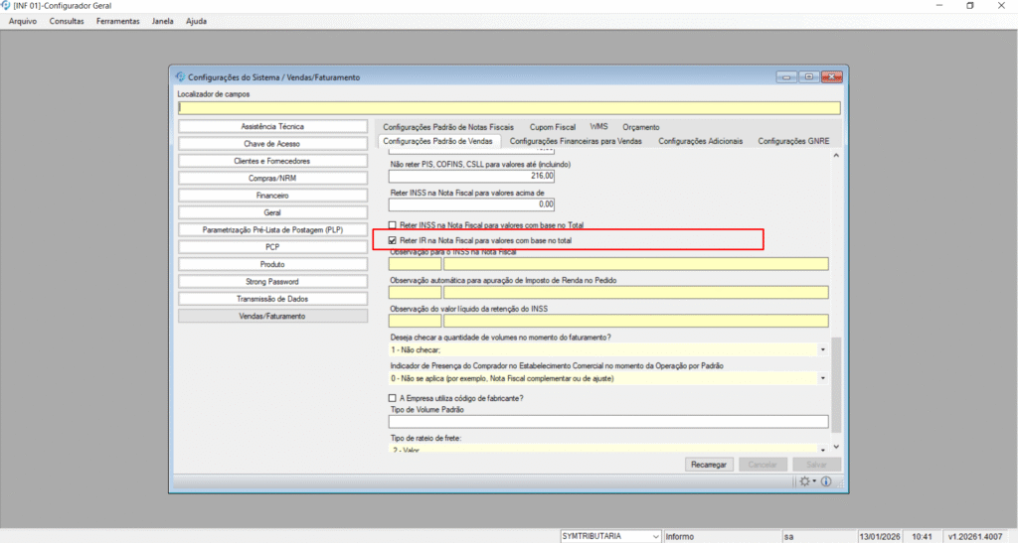Uncheck Reter IR na Nota Fiscal option
Screen dimensions: 1018x543
coord(393,241)
